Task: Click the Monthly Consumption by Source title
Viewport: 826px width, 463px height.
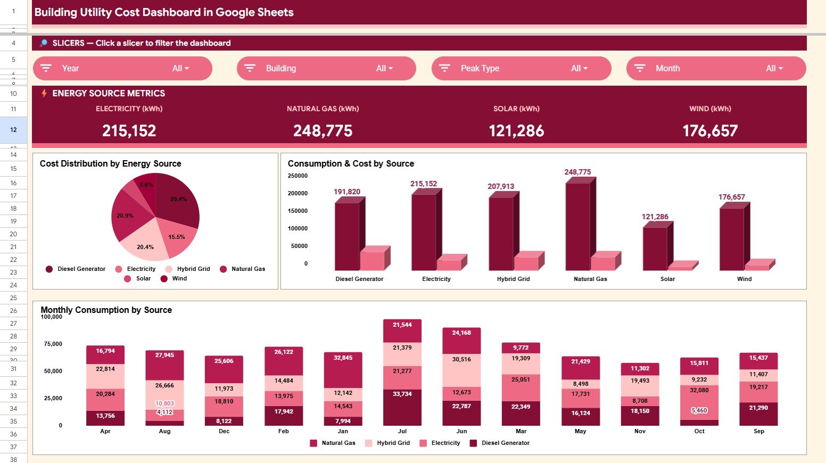Action: pos(106,310)
